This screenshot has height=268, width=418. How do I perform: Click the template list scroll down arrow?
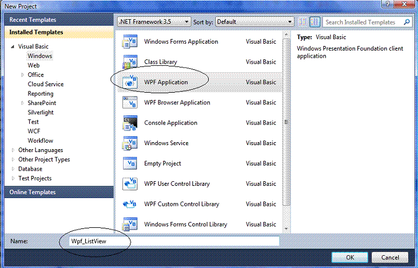286,228
